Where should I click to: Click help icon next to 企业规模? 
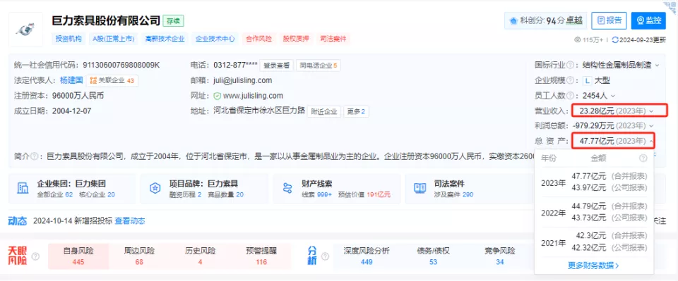[x=571, y=80]
